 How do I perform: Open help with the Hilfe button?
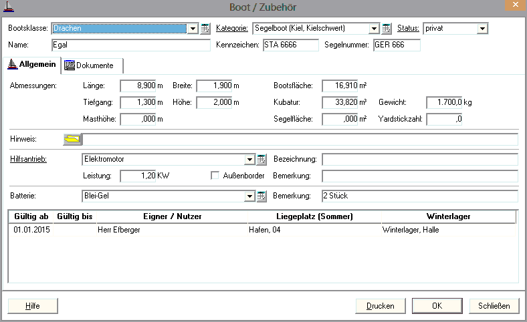point(32,306)
